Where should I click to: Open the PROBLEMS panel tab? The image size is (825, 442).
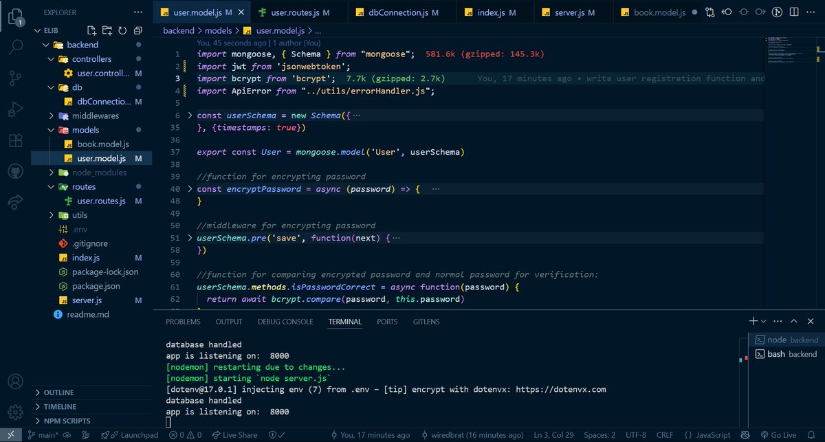[183, 322]
